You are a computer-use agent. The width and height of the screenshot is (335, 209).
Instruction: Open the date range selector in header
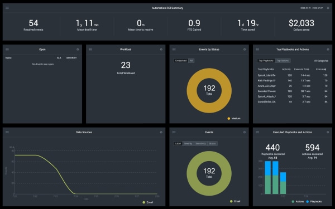[312, 8]
